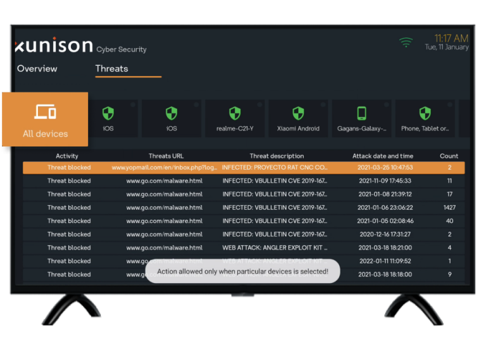The width and height of the screenshot is (486, 354).
Task: Click the count value 1427
Action: point(449,208)
